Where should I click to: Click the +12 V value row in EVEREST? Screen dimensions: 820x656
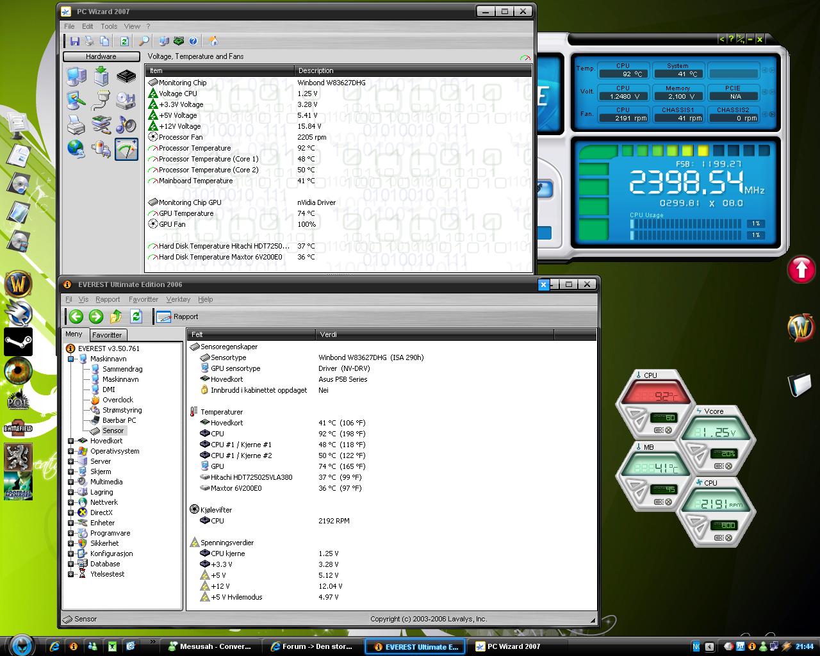click(x=391, y=586)
